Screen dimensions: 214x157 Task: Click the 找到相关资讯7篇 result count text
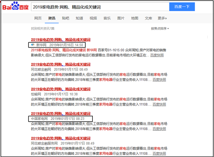click(43, 28)
